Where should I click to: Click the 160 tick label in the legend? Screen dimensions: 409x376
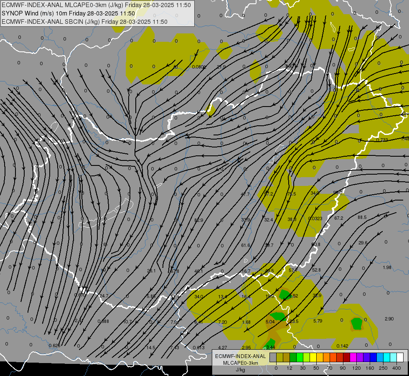(x=370, y=368)
